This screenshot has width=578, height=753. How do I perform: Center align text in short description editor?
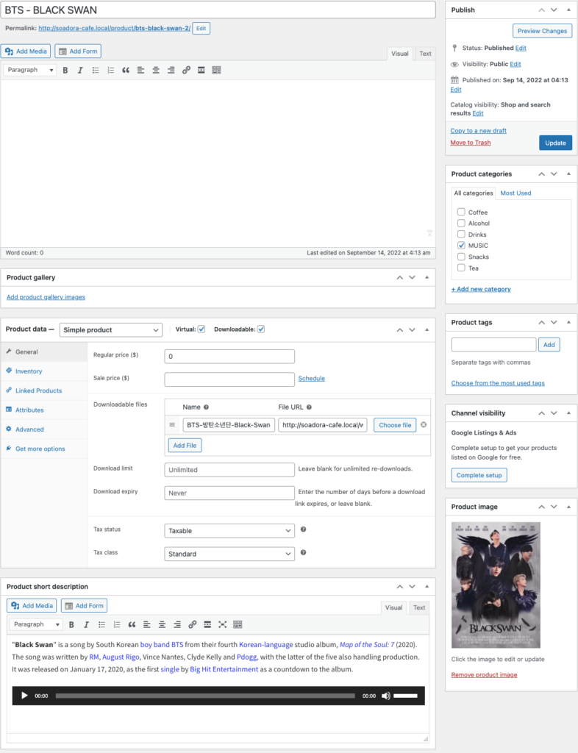(163, 624)
